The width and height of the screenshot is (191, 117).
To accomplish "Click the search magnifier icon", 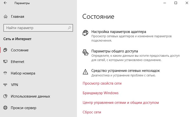I will pos(69,28).
